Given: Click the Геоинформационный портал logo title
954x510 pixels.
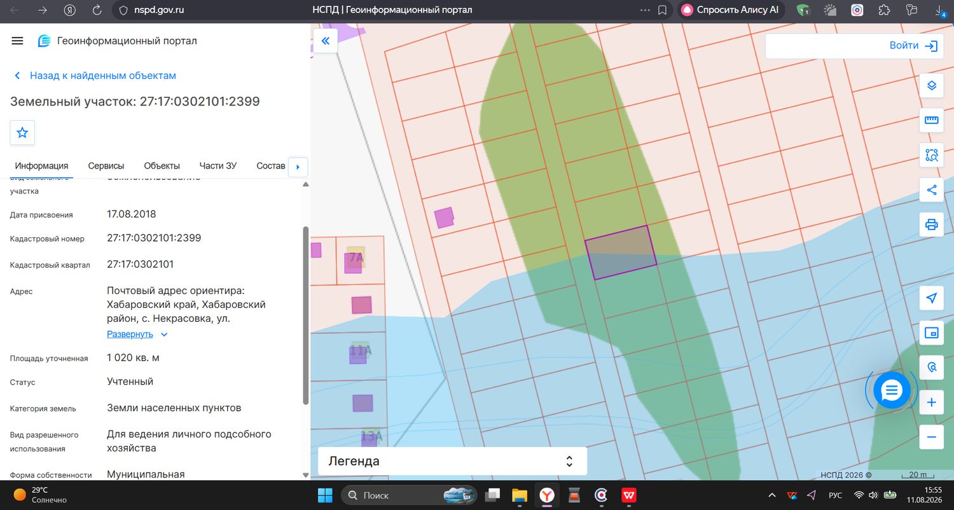Looking at the screenshot, I should click(x=118, y=41).
